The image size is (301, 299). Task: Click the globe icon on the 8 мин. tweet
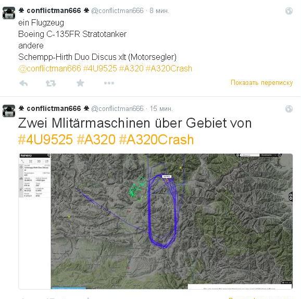(x=289, y=11)
